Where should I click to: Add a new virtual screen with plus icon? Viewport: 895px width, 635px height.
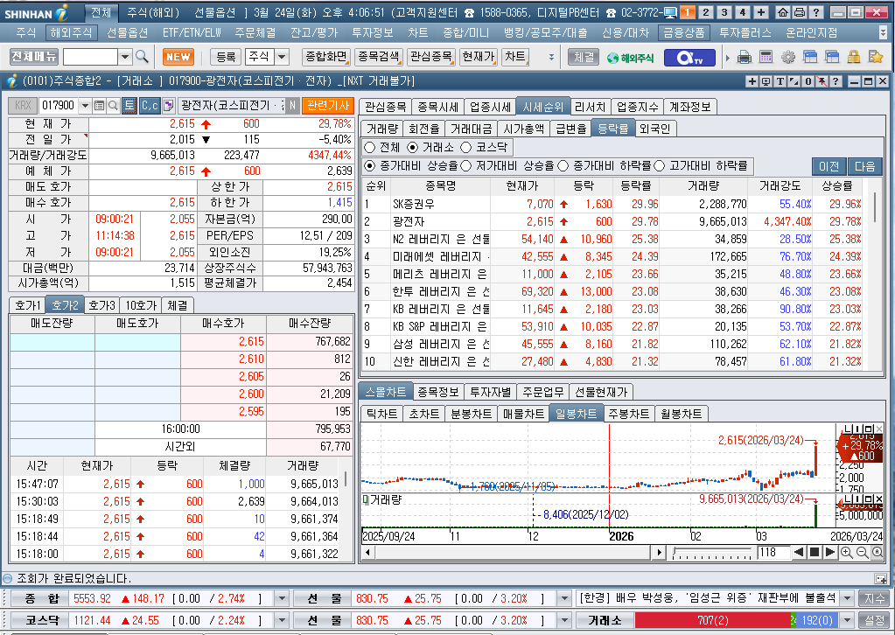tap(761, 12)
